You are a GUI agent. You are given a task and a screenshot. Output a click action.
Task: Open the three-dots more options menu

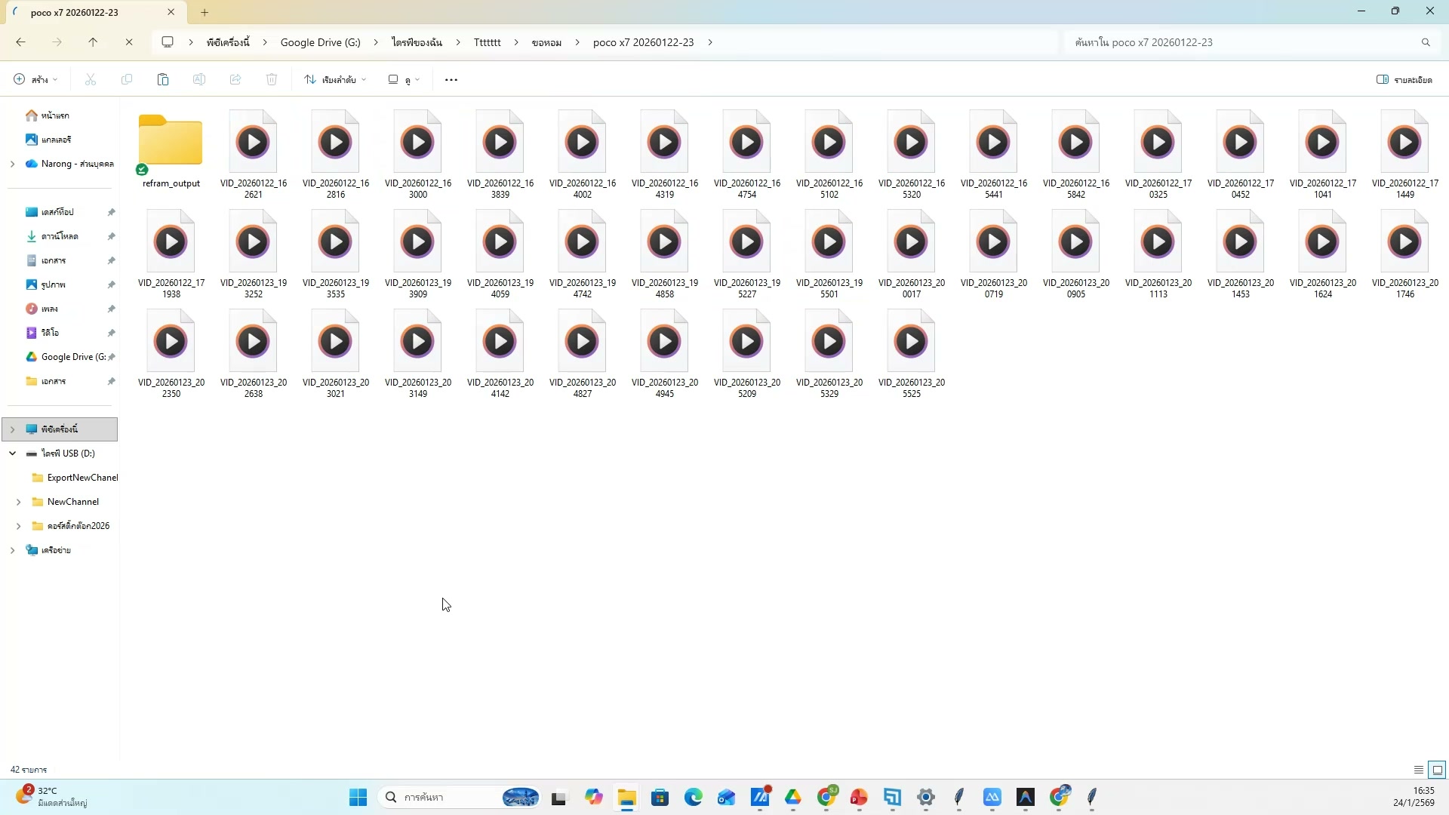451,79
